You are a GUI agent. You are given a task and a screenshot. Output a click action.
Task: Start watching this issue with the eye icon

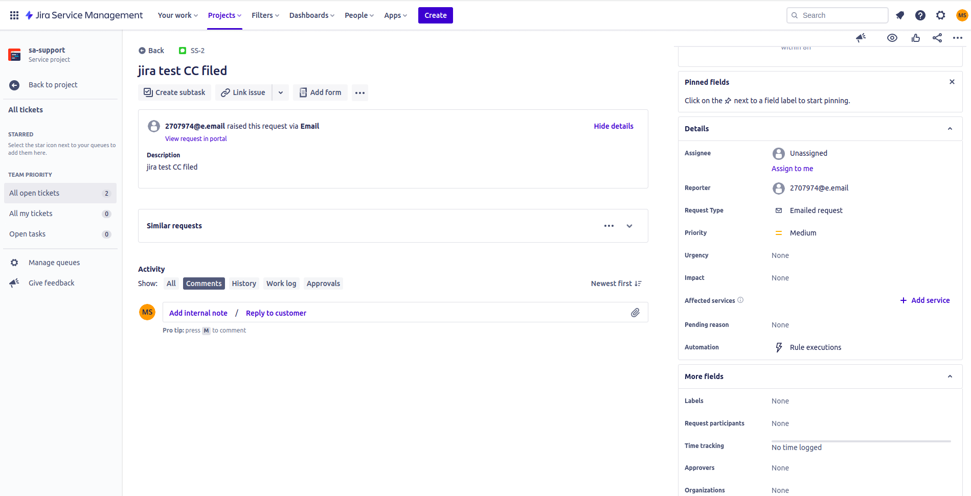[892, 37]
